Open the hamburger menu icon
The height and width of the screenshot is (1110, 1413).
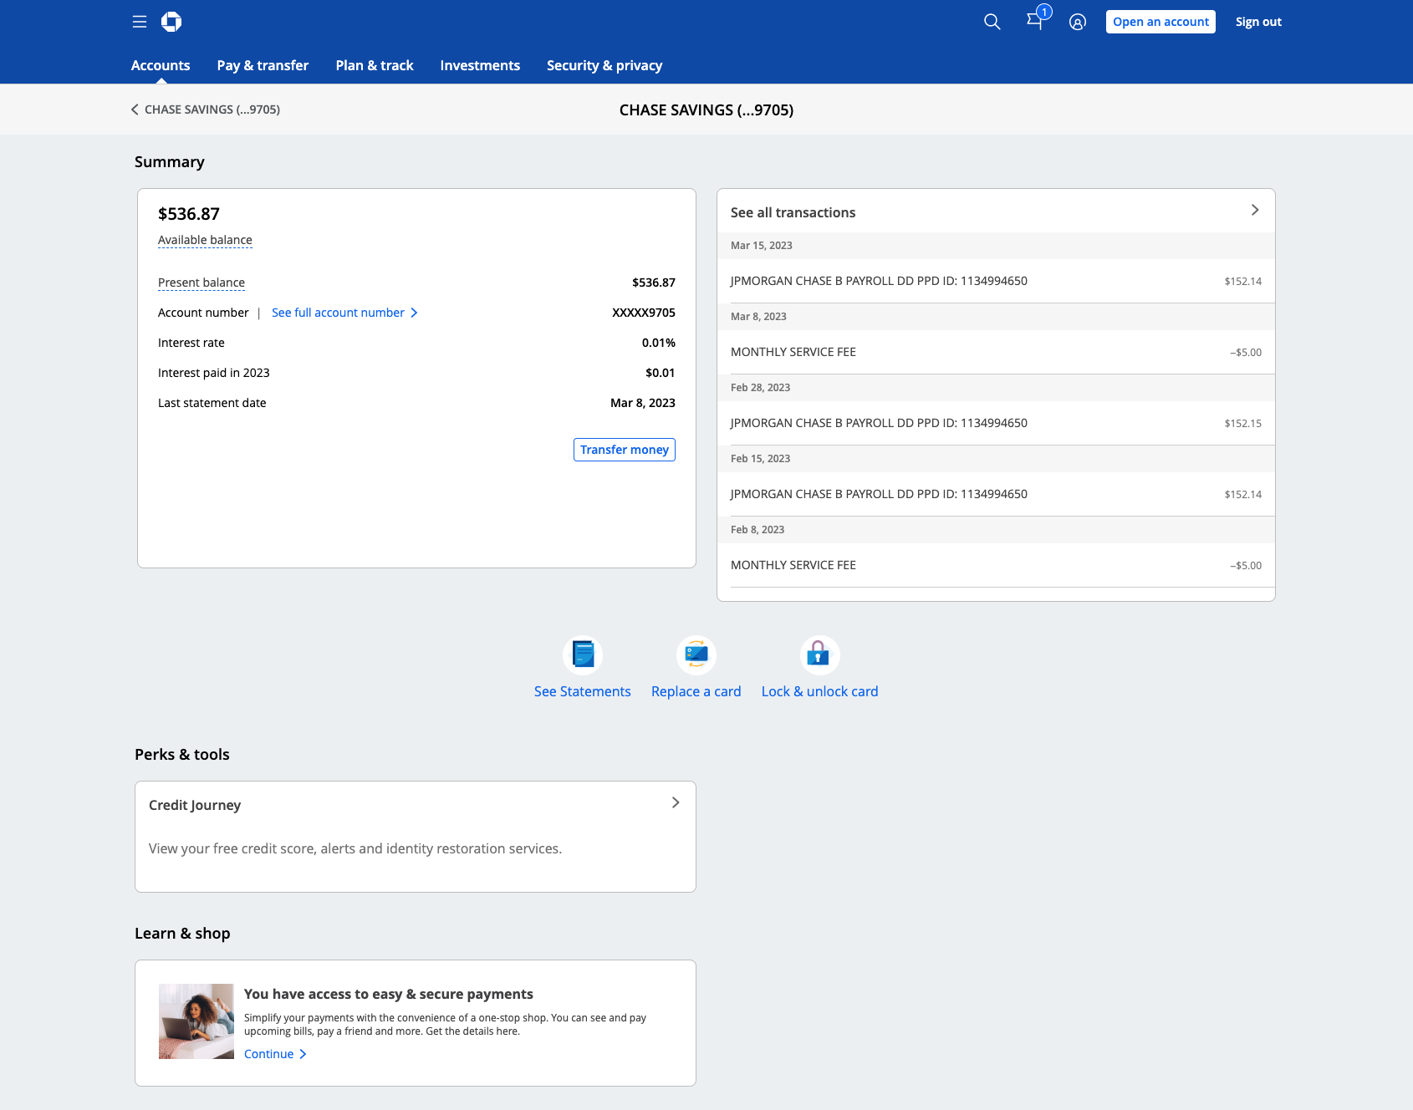(x=140, y=22)
